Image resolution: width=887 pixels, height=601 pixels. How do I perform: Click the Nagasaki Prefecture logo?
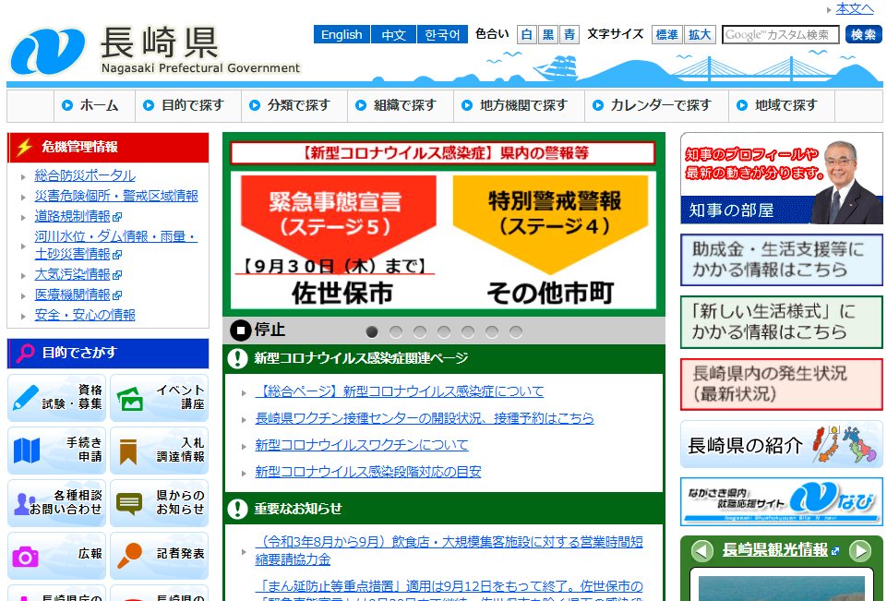tap(154, 51)
